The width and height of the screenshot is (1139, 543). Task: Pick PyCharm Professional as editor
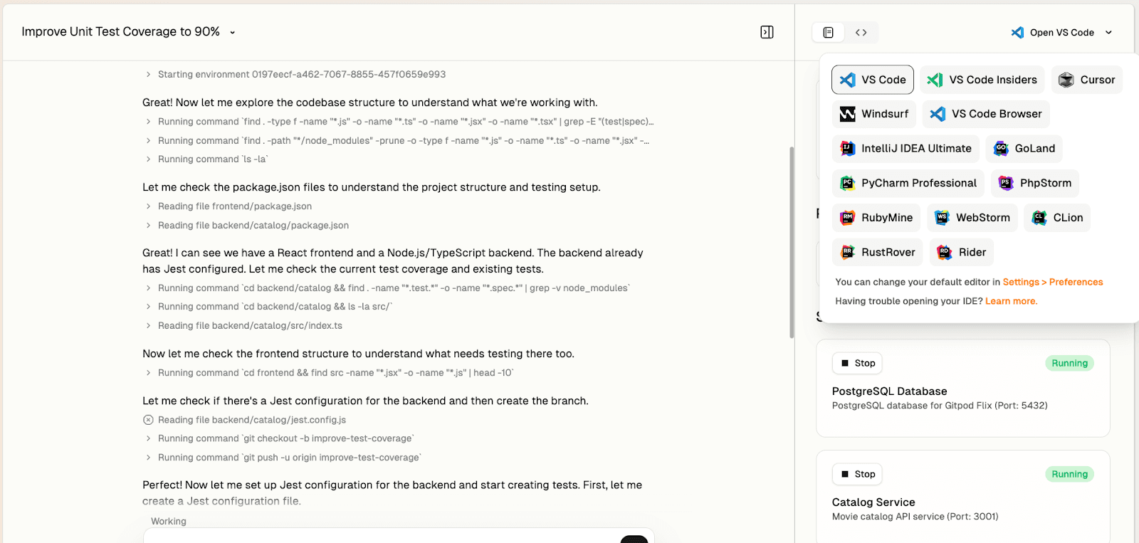pyautogui.click(x=908, y=183)
